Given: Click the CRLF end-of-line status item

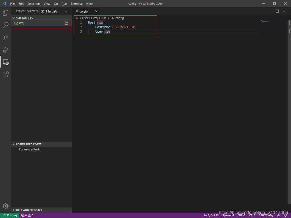Looking at the screenshot, I should pos(252,215).
